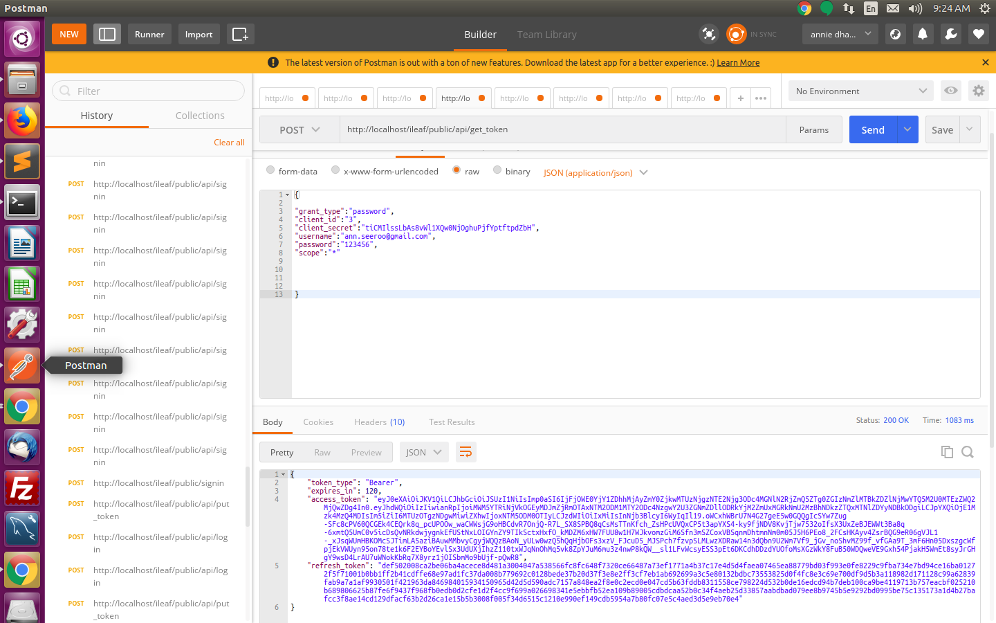Expand the No Environment dropdown
Viewport: 996px width, 623px height.
[860, 91]
